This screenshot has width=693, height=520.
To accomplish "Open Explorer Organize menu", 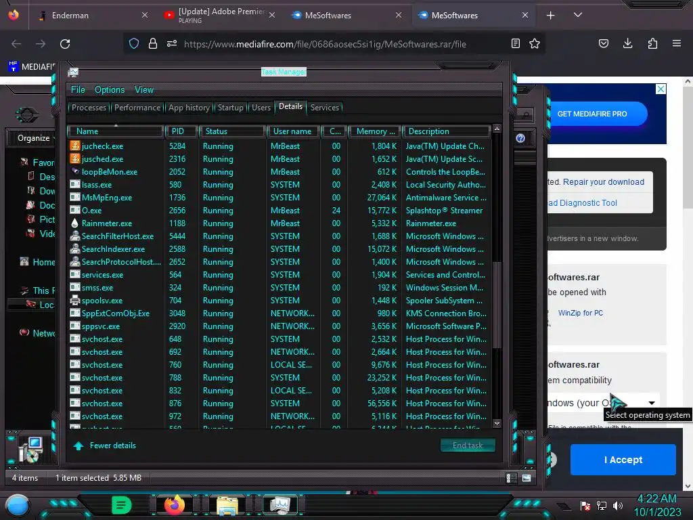I will tap(35, 138).
